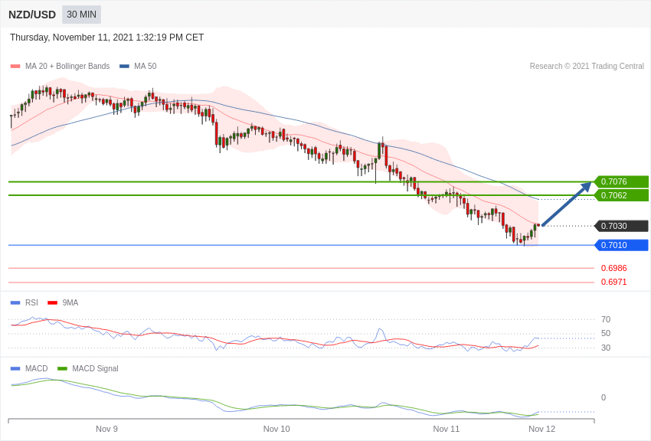651x441 pixels.
Task: Click the RSI 50 level axis value
Action: [606, 334]
